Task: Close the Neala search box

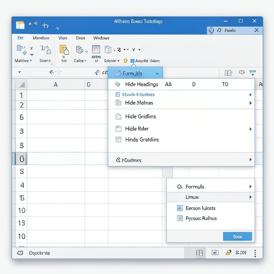Action: [256, 30]
